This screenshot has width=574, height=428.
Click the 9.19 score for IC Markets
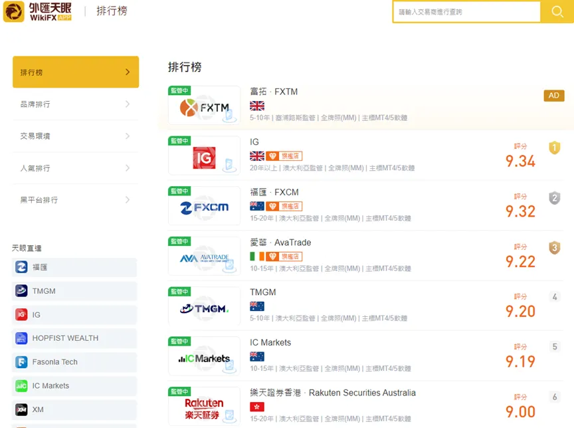pyautogui.click(x=520, y=362)
